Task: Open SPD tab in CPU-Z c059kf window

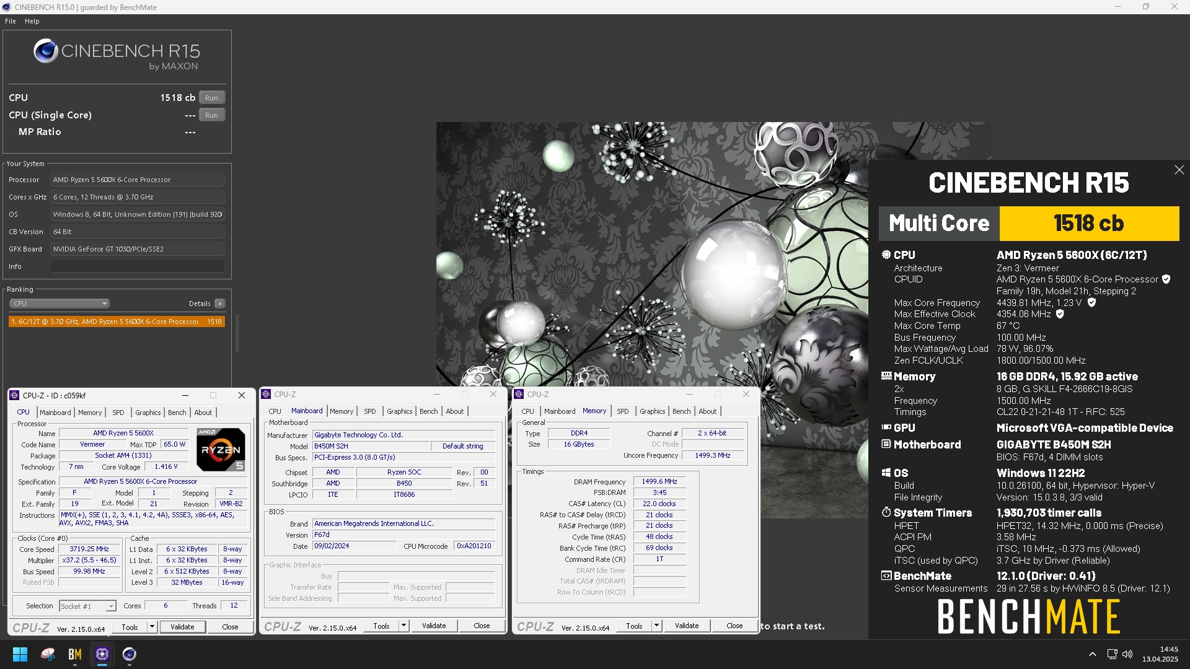Action: pyautogui.click(x=118, y=413)
